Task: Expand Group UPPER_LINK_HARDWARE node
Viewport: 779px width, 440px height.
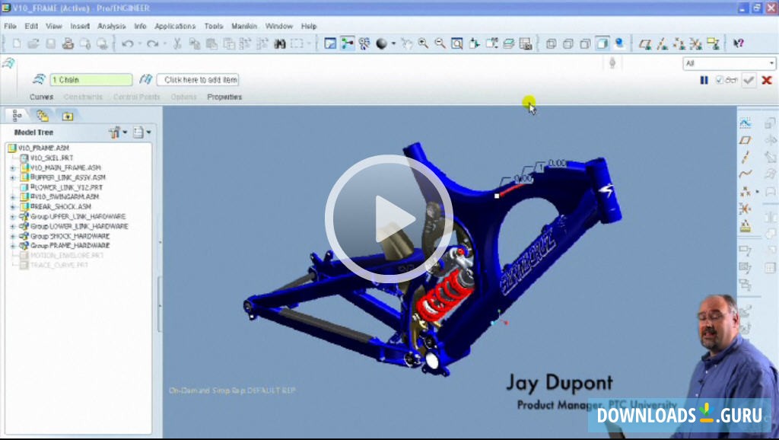Action: [x=13, y=217]
